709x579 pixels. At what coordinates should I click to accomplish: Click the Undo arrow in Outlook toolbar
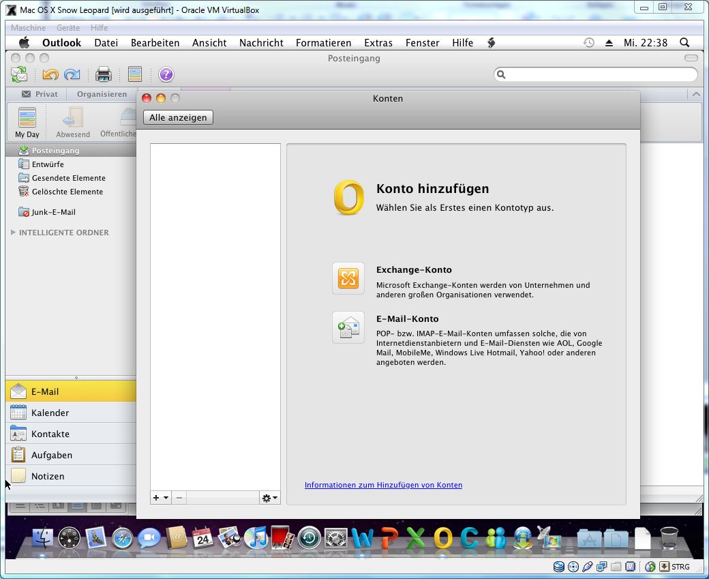(50, 74)
